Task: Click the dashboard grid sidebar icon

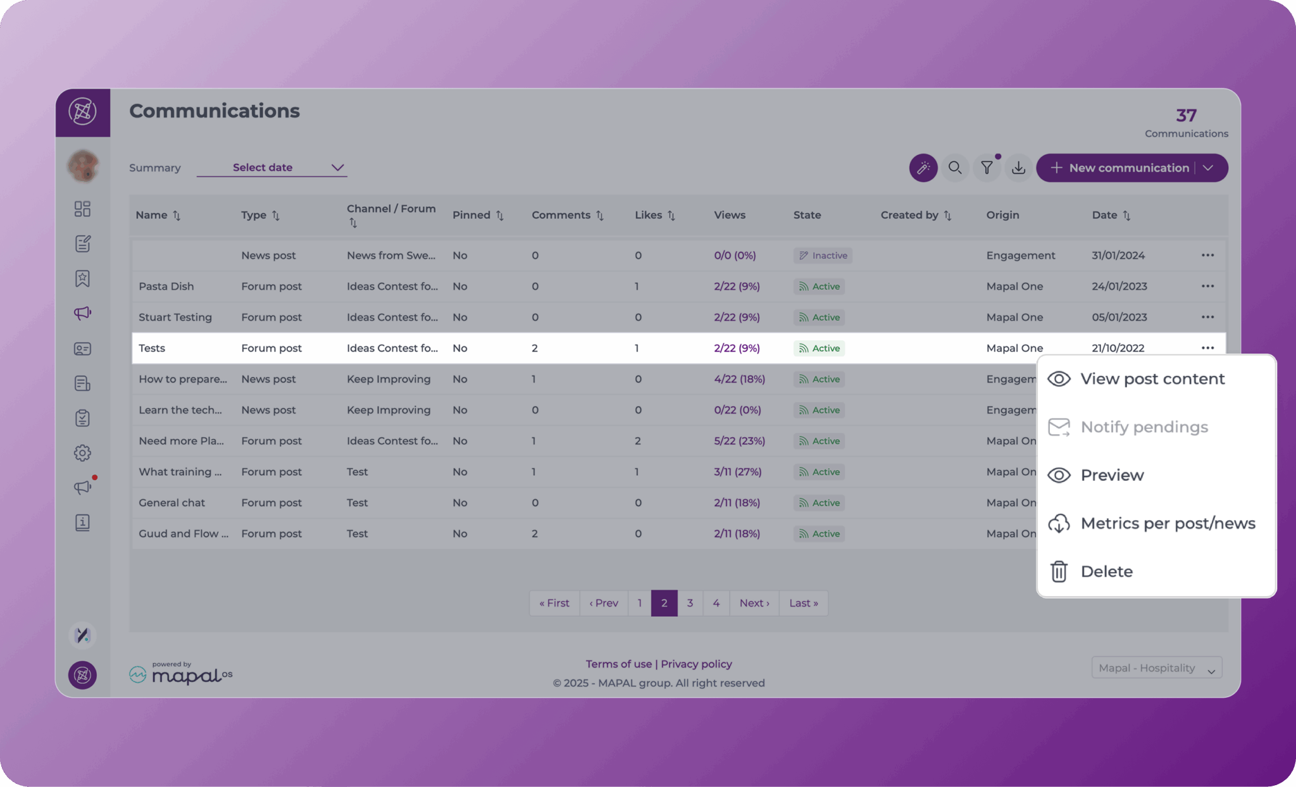Action: (82, 209)
